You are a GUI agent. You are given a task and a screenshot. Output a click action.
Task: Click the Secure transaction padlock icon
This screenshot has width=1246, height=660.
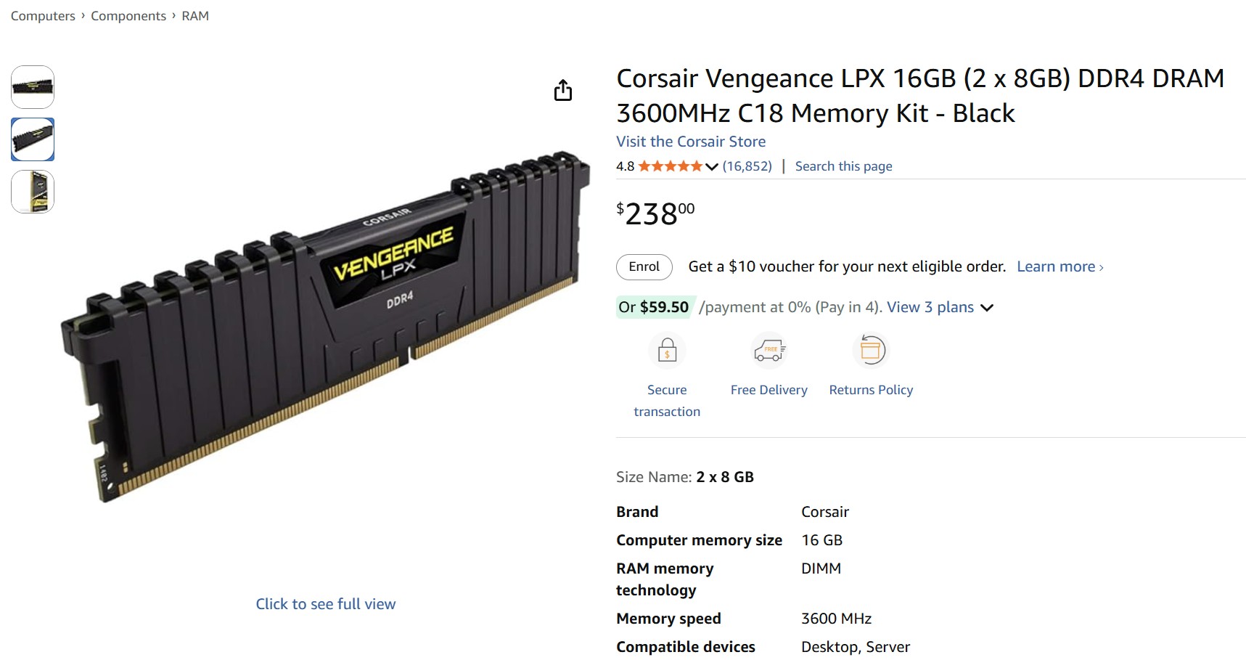[667, 351]
